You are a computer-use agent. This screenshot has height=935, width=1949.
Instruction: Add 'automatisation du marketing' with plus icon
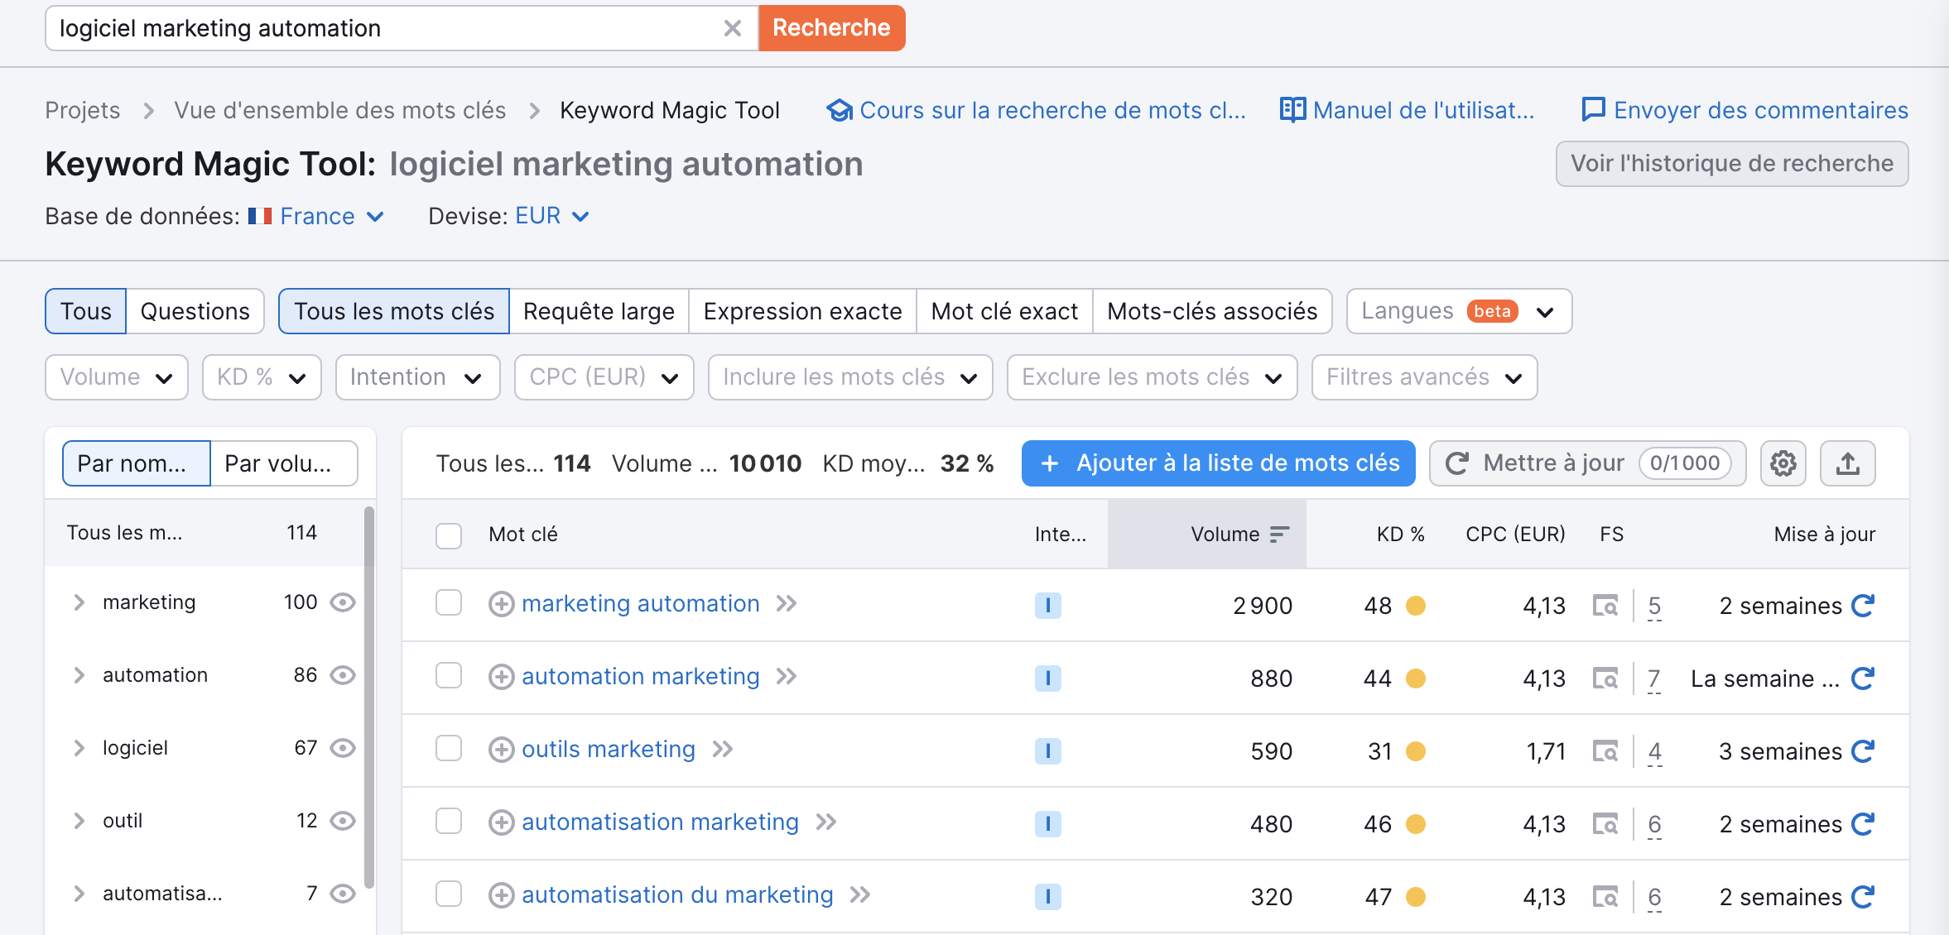click(x=501, y=896)
